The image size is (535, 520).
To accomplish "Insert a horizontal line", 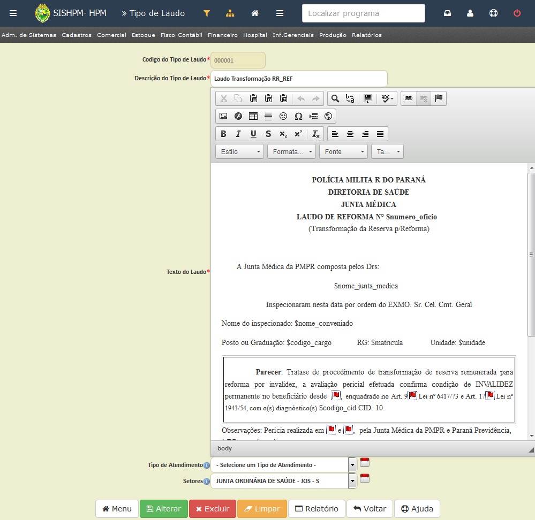I will click(x=268, y=116).
